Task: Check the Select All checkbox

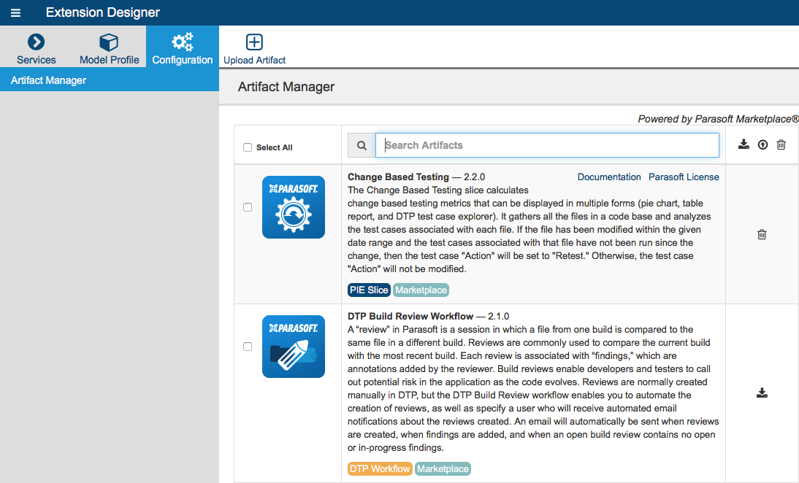Action: [248, 147]
